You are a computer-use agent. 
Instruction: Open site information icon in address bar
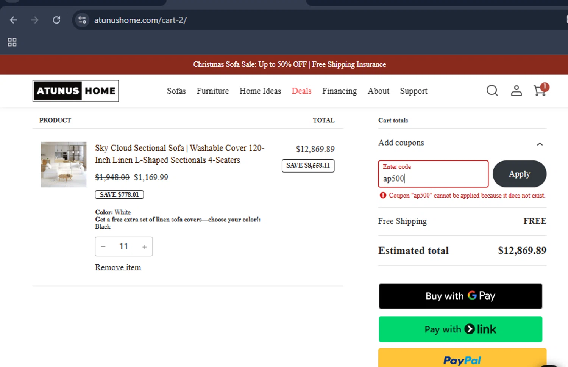82,20
